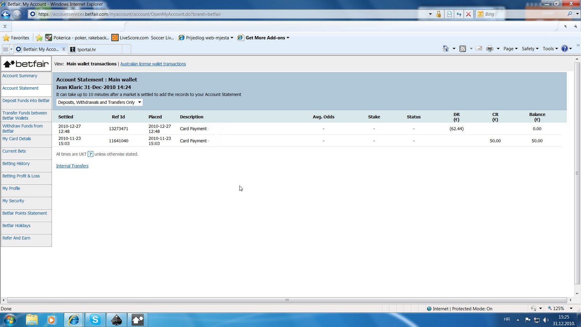This screenshot has height=327, width=581.
Task: Click the Quick Tabs grid icon
Action: point(5,49)
